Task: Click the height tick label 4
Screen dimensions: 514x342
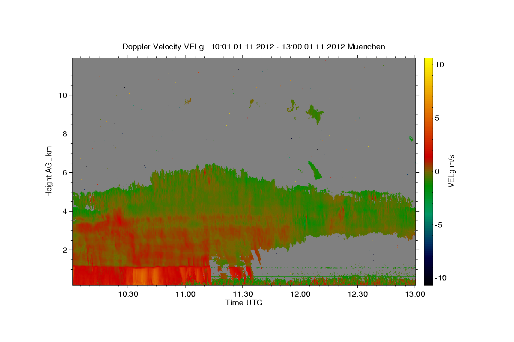Action: (x=65, y=211)
